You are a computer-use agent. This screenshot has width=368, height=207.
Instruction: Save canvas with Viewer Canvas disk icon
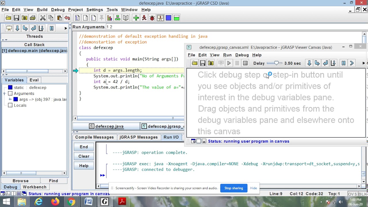(x=203, y=63)
